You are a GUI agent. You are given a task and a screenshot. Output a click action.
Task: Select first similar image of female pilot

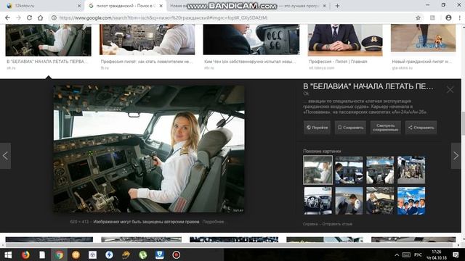(x=318, y=170)
